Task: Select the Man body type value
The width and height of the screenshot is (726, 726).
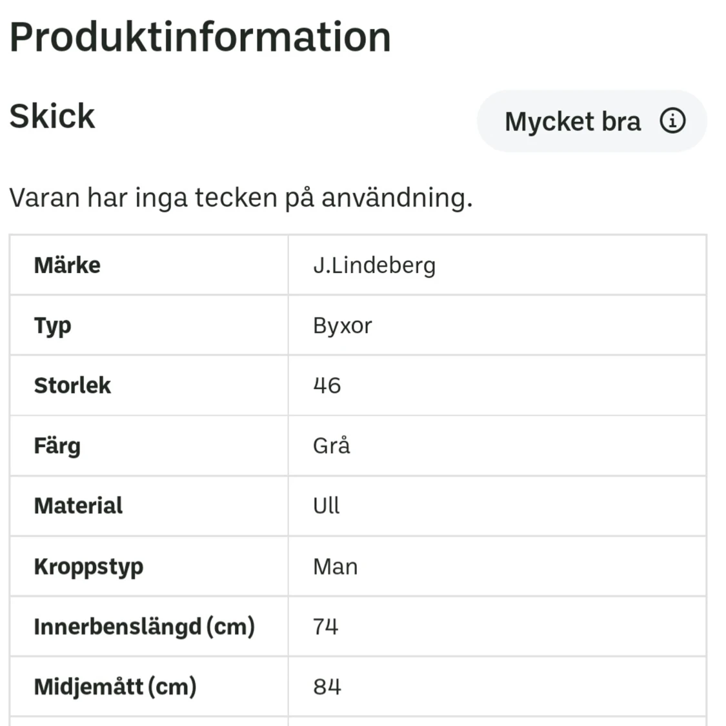Action: tap(335, 566)
